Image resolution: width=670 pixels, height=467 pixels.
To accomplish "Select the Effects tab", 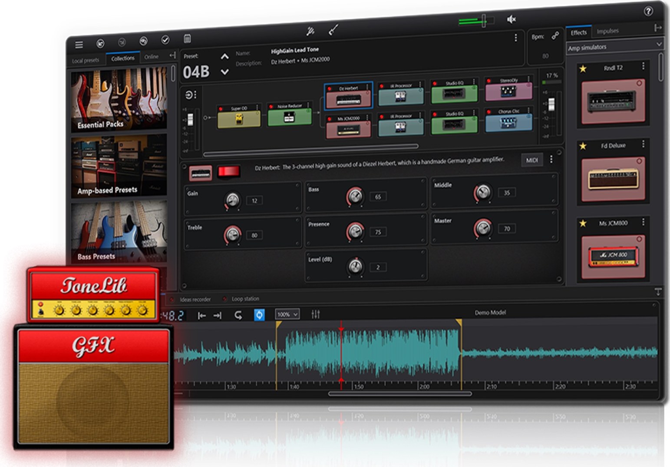I will click(x=579, y=33).
